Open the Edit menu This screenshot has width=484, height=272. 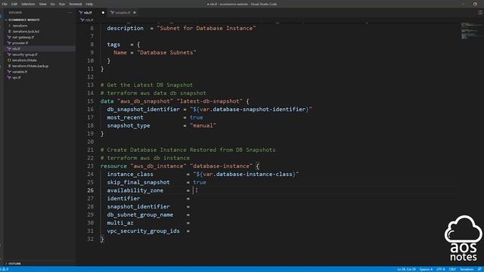pos(14,4)
